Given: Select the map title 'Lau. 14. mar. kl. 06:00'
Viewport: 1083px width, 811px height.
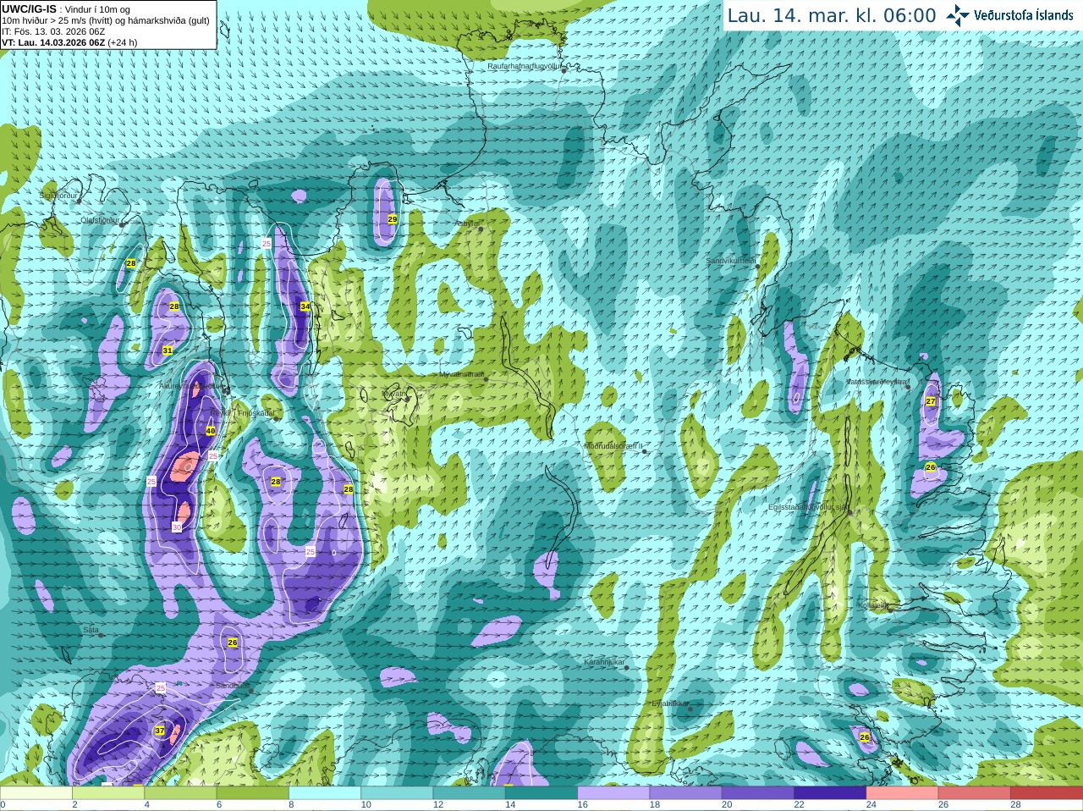Looking at the screenshot, I should [832, 15].
